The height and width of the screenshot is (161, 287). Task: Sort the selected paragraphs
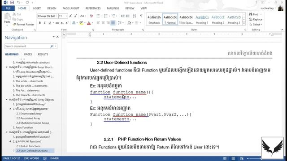(135, 16)
